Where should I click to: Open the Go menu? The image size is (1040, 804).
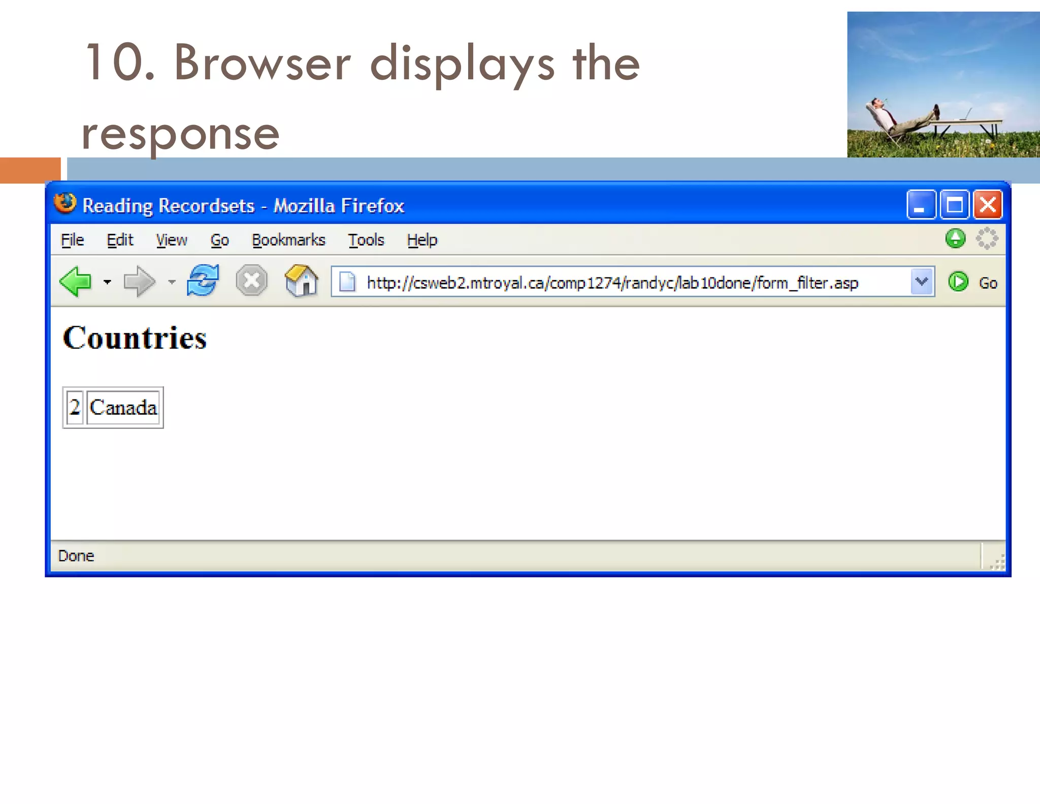pos(219,240)
